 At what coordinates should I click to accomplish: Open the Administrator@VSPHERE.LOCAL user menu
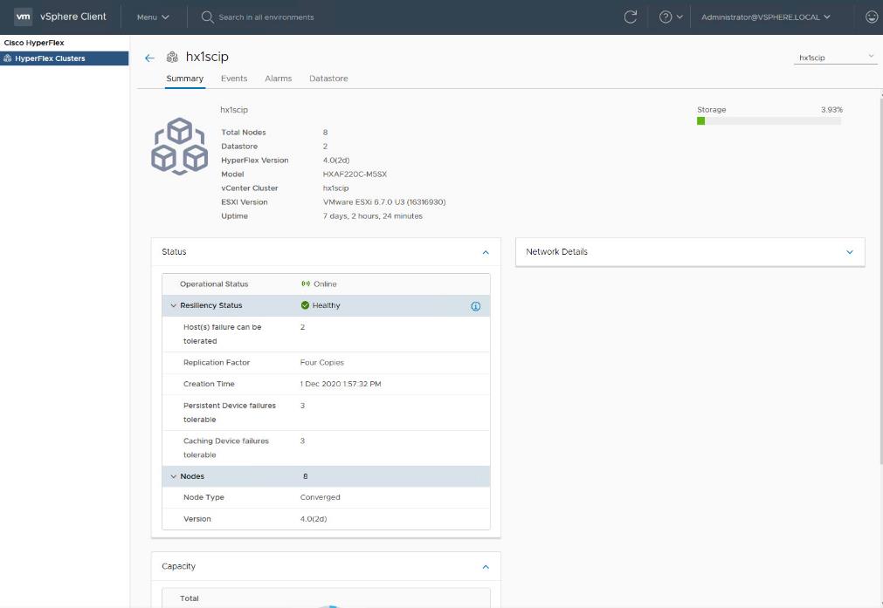coord(766,17)
